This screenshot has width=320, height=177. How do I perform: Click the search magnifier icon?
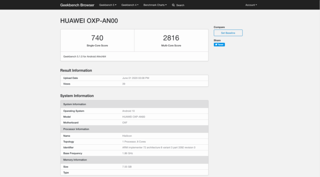(x=173, y=5)
